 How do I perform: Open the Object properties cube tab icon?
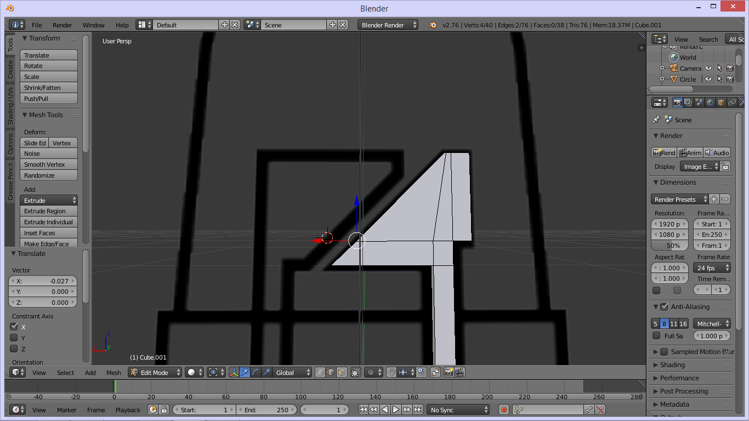point(721,103)
